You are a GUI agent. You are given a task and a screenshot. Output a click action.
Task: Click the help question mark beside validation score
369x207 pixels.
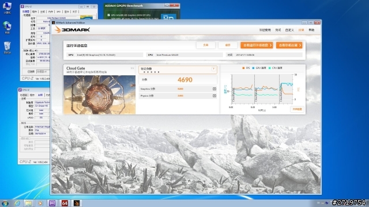(213, 69)
